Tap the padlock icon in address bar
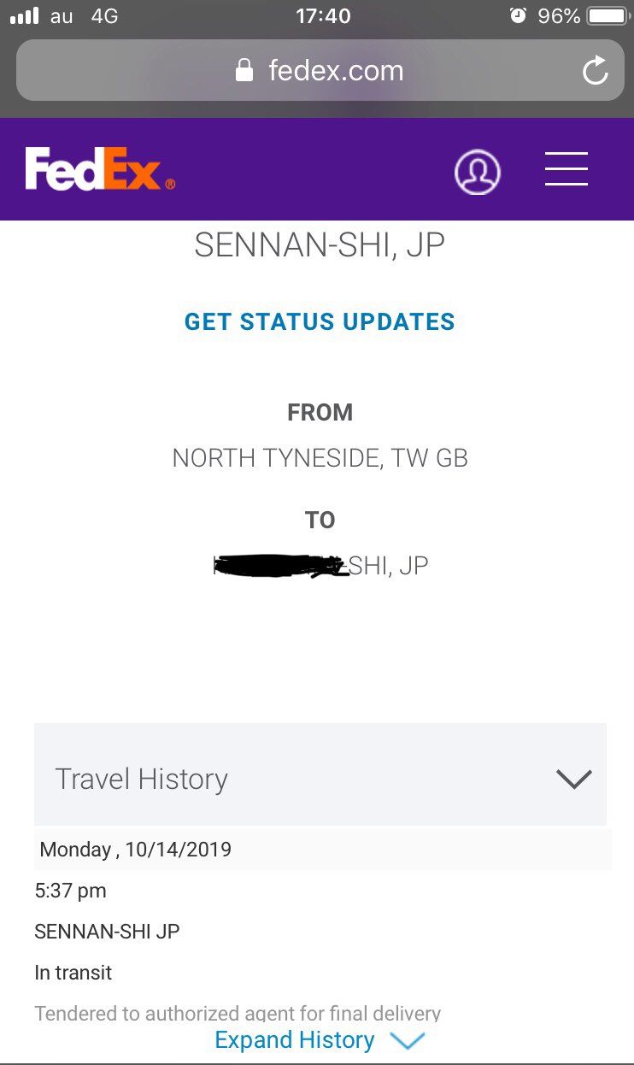Screen dimensions: 634x1065 point(244,70)
